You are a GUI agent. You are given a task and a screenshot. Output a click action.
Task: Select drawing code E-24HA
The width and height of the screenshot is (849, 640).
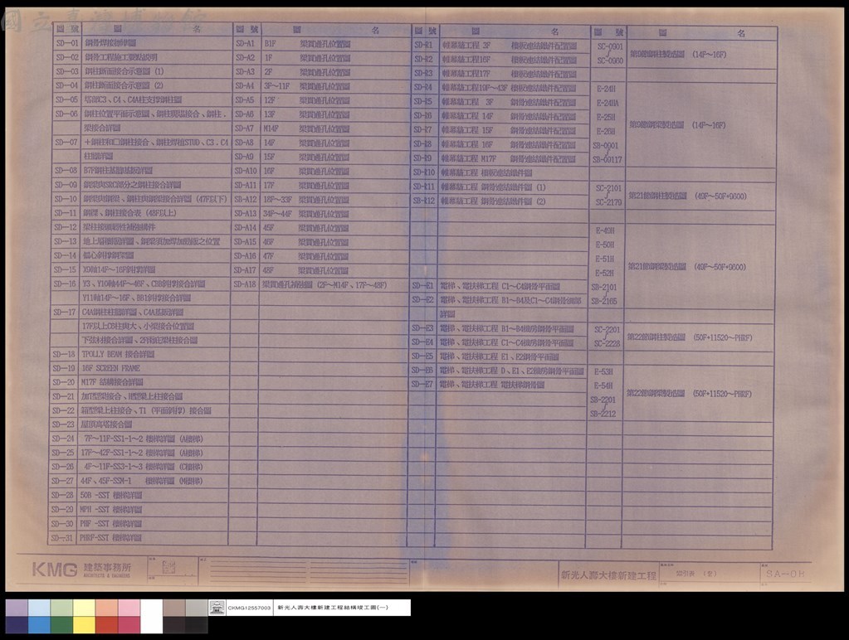[x=607, y=103]
